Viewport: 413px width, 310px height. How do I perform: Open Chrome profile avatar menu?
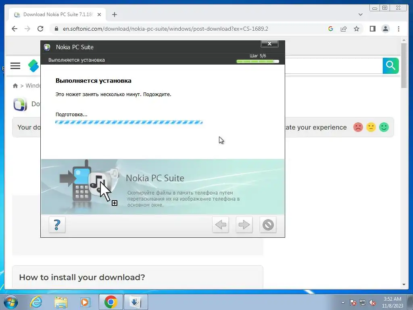pyautogui.click(x=386, y=29)
